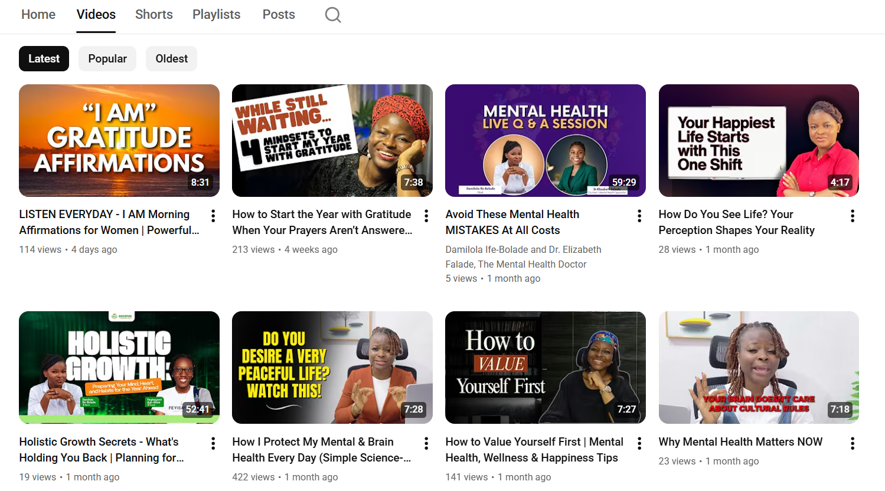
Task: Sort videos by Popular
Action: tap(107, 59)
